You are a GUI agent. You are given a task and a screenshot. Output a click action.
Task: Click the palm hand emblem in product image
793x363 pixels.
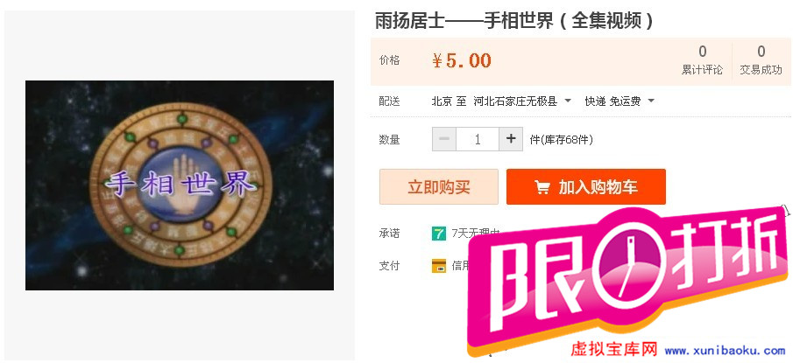click(181, 184)
